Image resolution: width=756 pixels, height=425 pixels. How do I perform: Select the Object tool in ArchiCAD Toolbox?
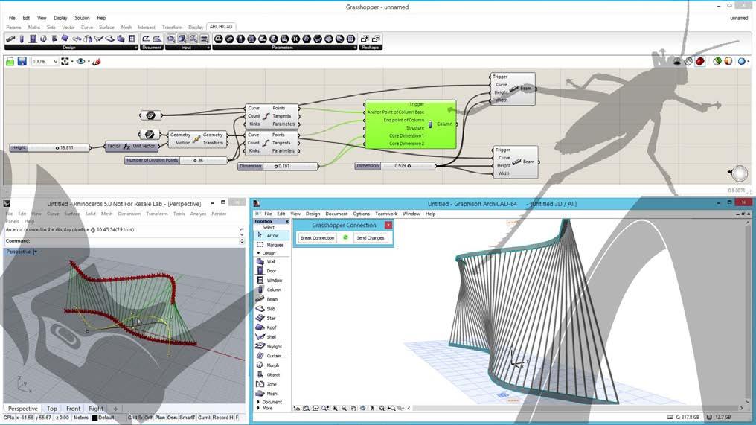coord(272,375)
